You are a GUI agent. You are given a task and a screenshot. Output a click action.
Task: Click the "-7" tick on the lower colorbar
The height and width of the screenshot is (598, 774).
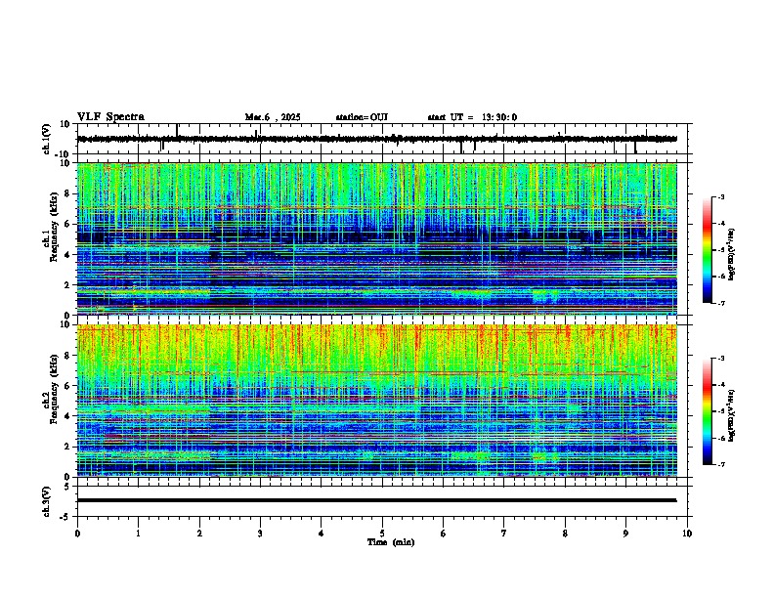pyautogui.click(x=721, y=464)
